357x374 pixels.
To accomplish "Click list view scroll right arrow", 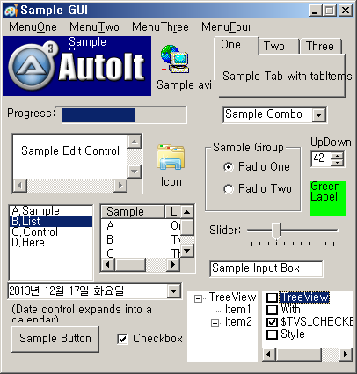I will point(173,265).
